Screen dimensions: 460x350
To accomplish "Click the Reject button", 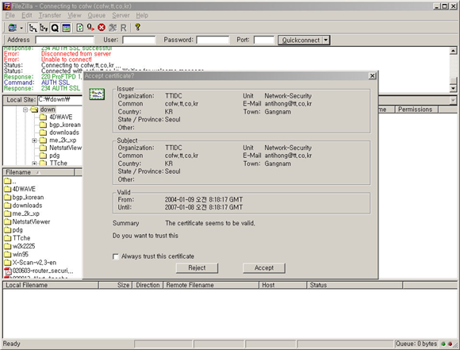I will (197, 267).
